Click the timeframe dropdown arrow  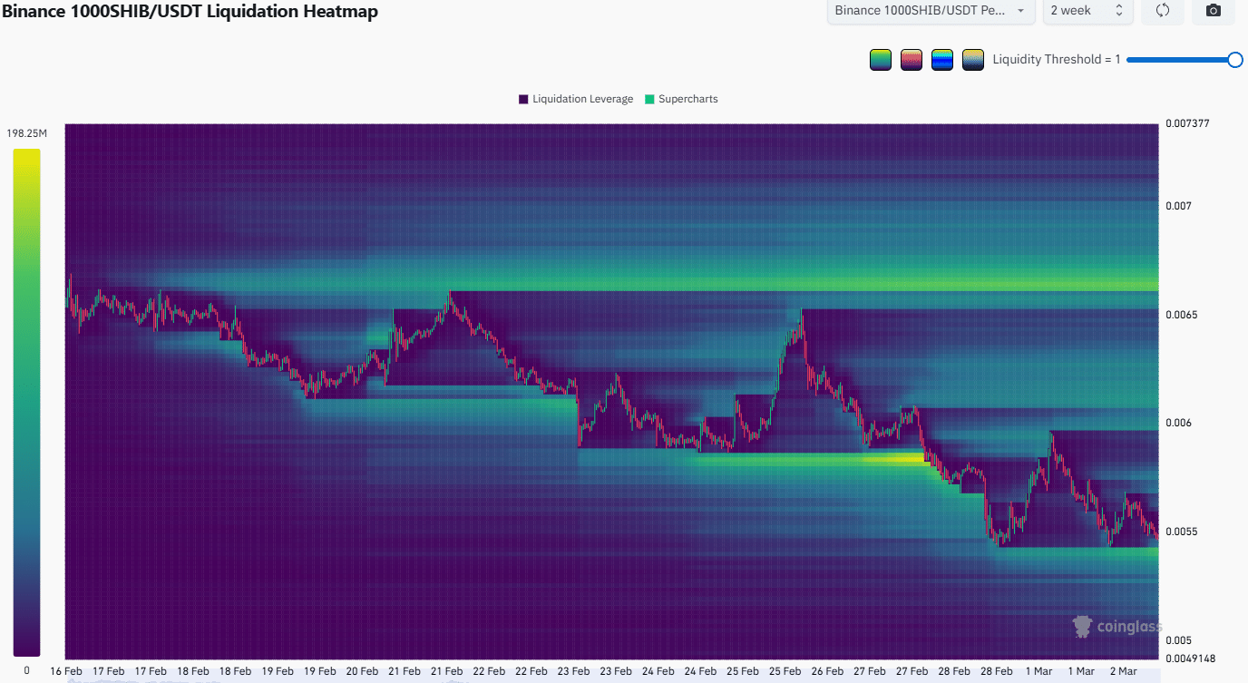point(1020,12)
